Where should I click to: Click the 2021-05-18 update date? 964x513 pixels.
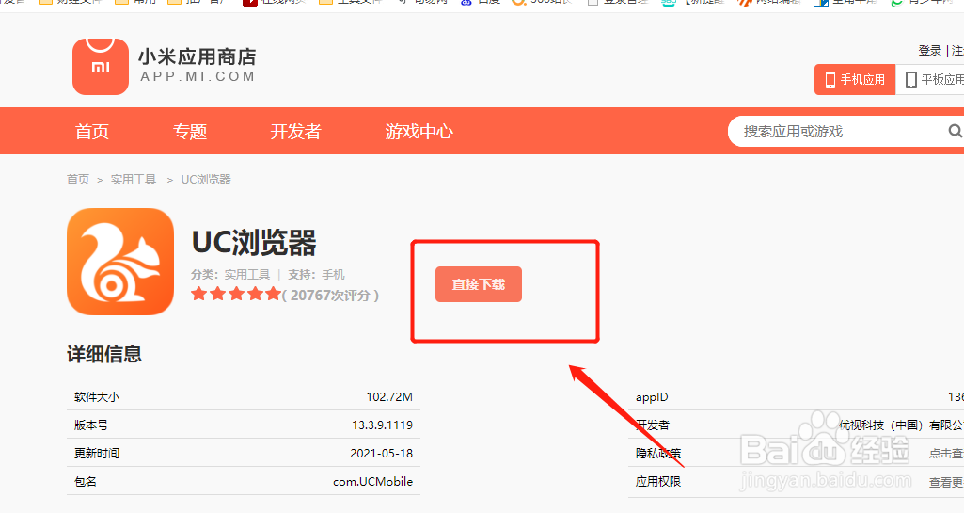(382, 454)
